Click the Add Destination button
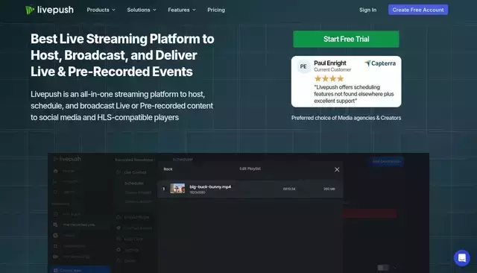 point(386,161)
